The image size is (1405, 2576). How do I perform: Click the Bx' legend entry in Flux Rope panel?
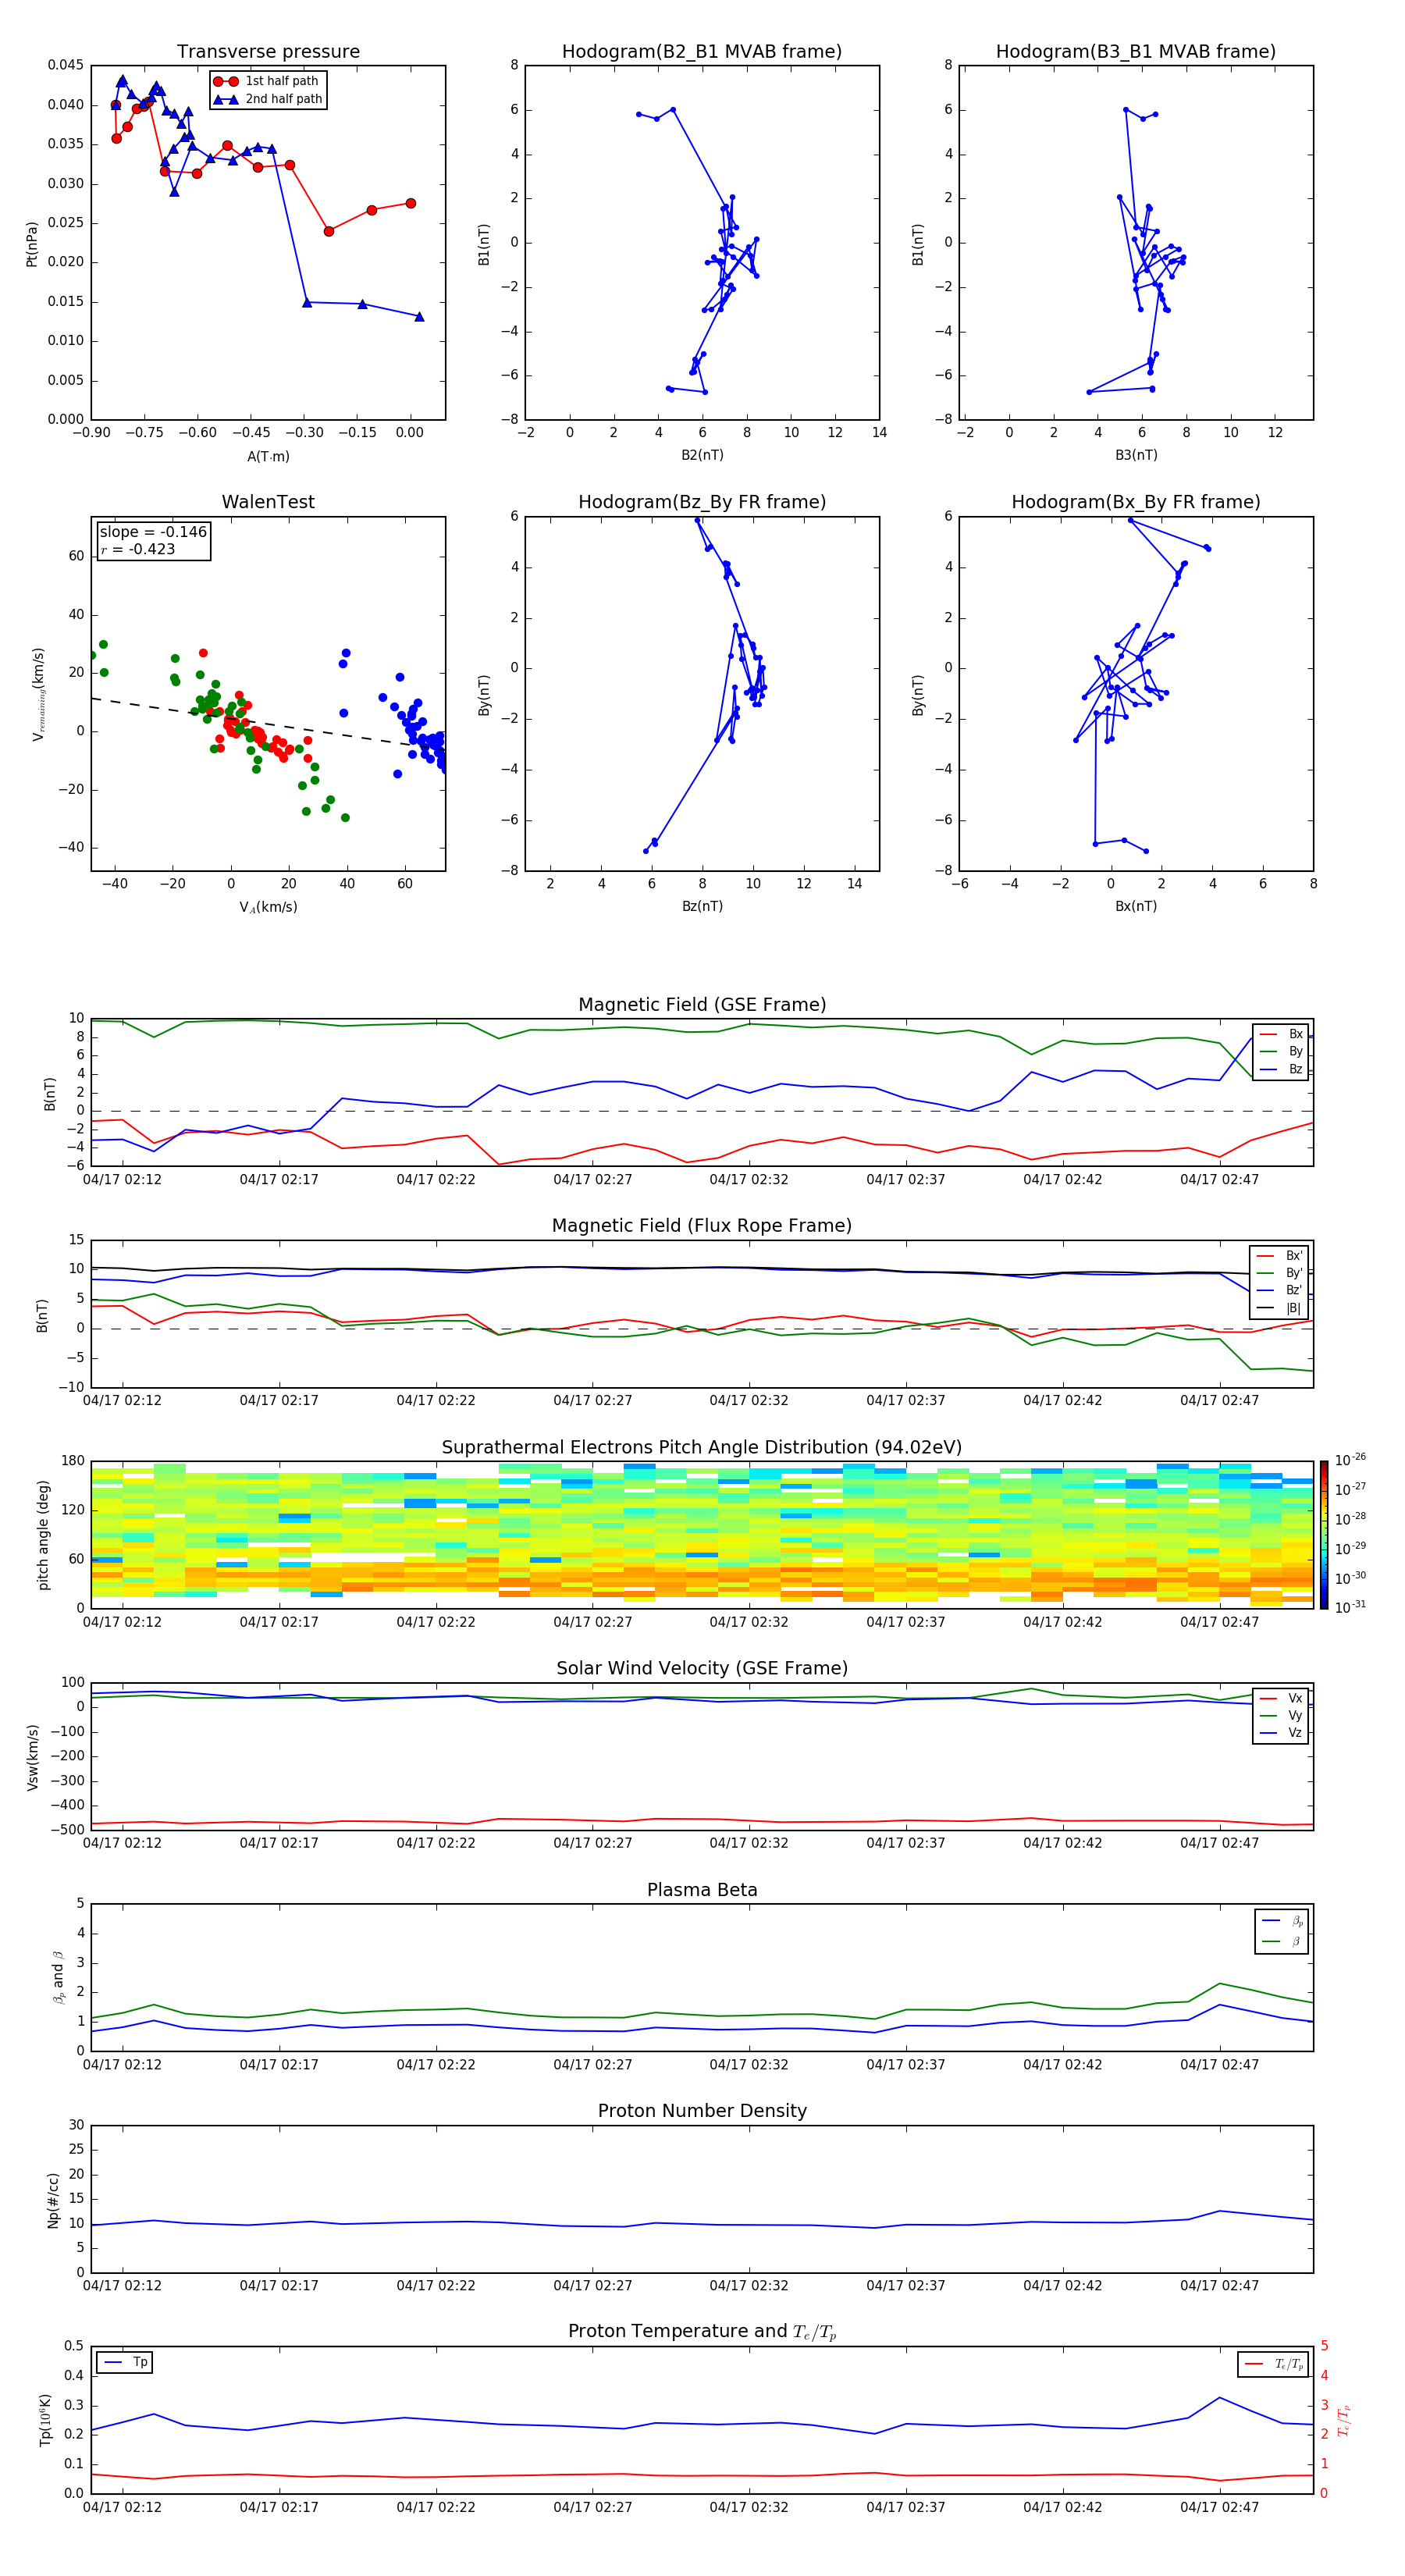[1281, 1256]
